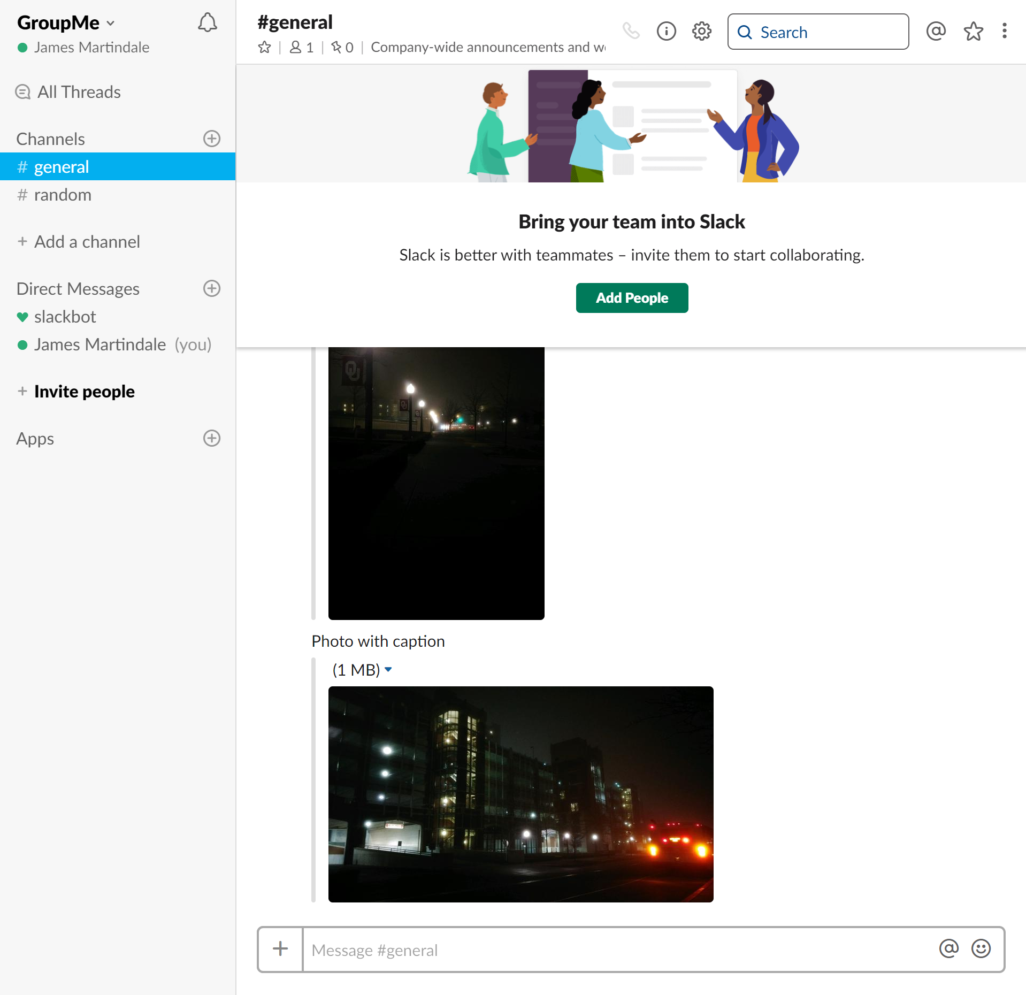1026x995 pixels.
Task: Open the dark street photo thumbnail
Action: pos(437,484)
